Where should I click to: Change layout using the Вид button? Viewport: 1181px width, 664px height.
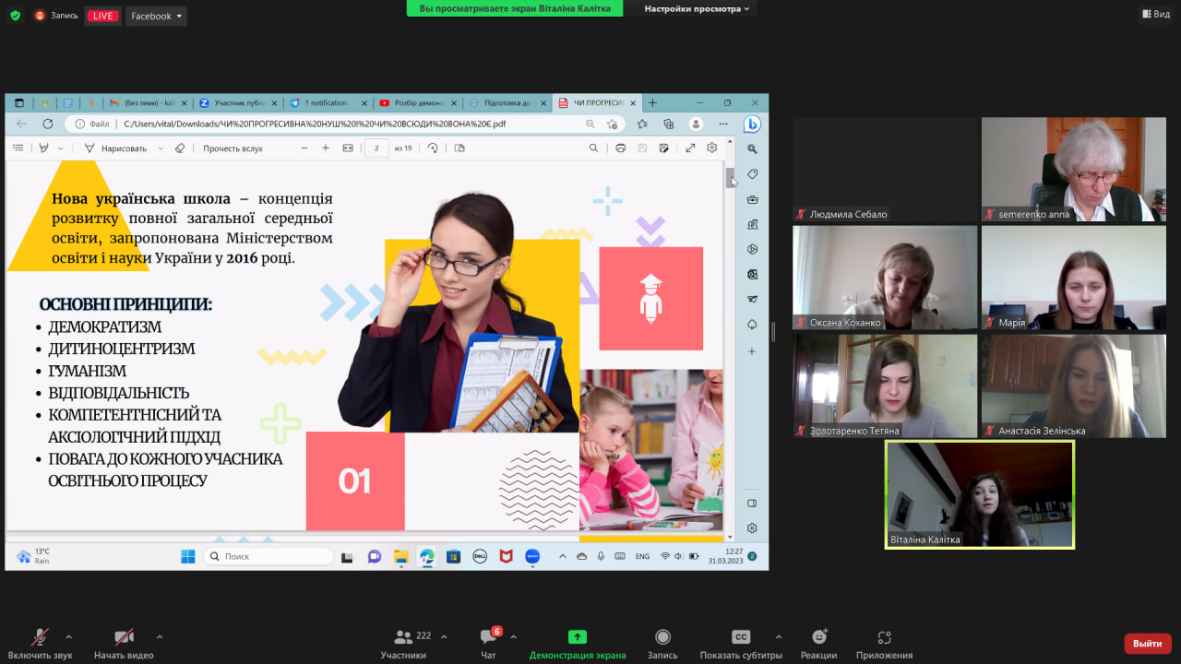coord(1155,15)
